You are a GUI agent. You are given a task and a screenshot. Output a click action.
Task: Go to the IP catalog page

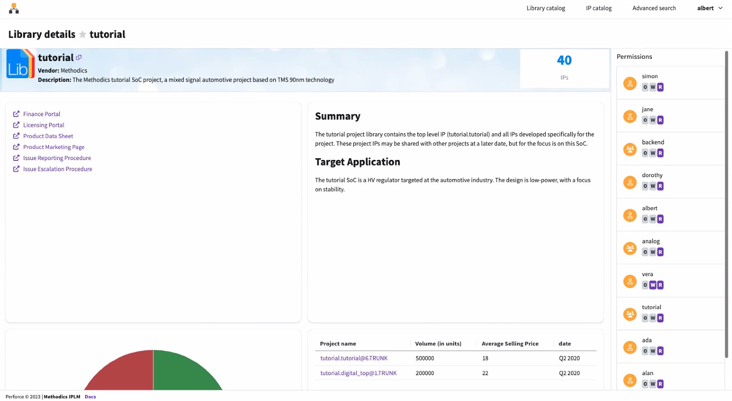[598, 8]
